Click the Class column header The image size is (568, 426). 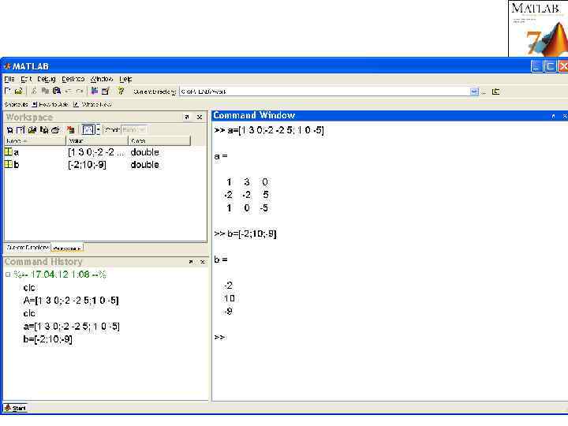[x=159, y=140]
